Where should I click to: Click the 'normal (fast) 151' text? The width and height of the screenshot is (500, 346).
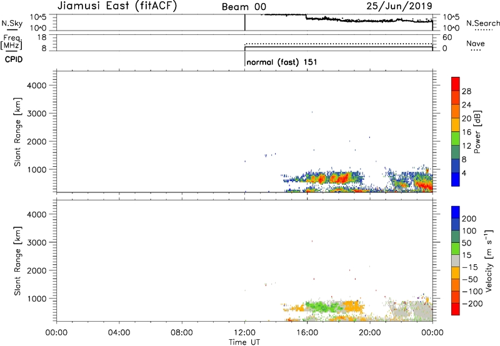point(282,62)
